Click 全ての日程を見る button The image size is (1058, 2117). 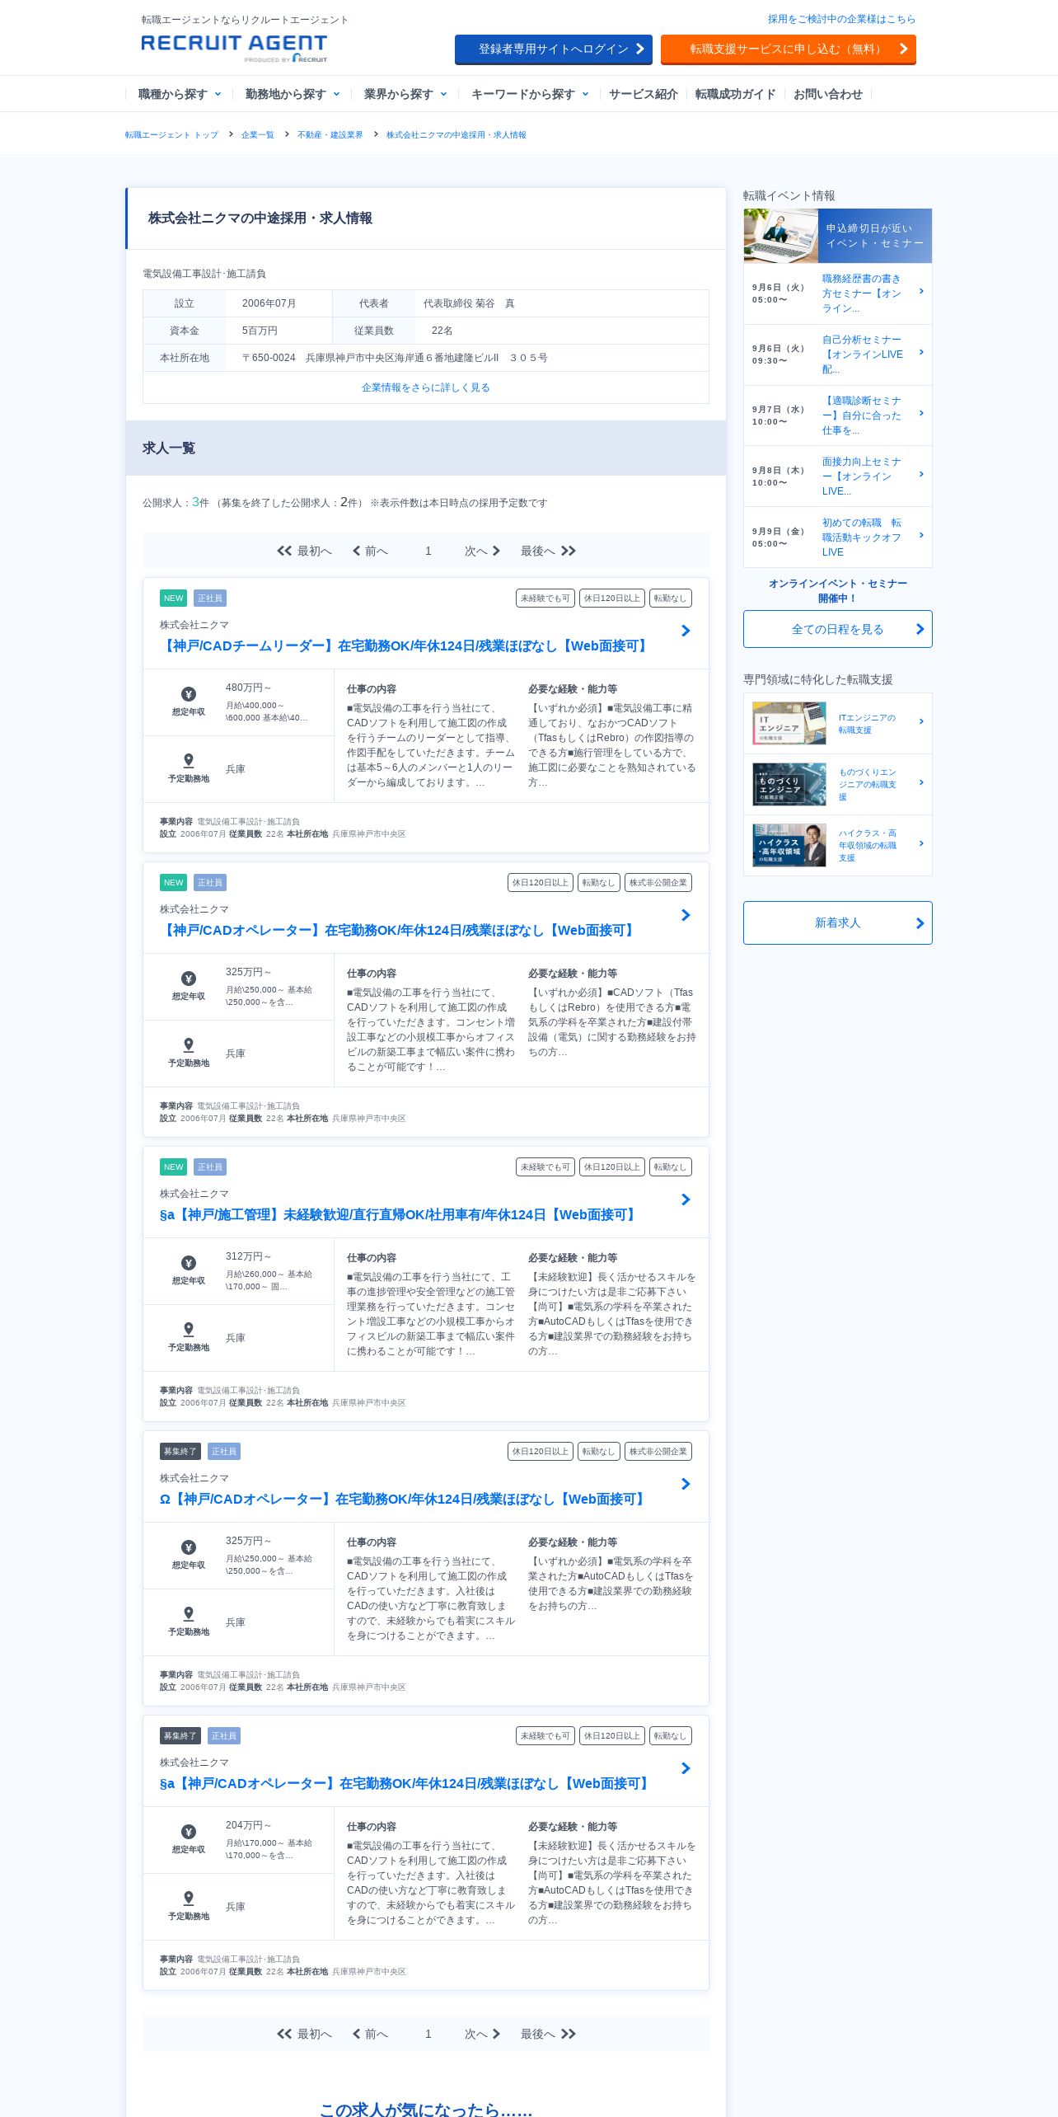pos(838,629)
